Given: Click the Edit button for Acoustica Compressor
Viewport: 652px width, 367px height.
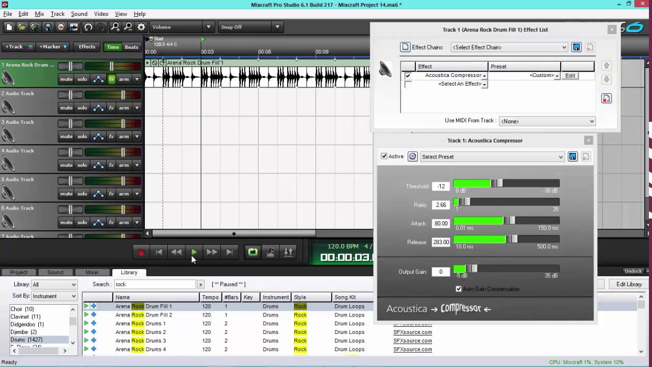Looking at the screenshot, I should pyautogui.click(x=570, y=75).
